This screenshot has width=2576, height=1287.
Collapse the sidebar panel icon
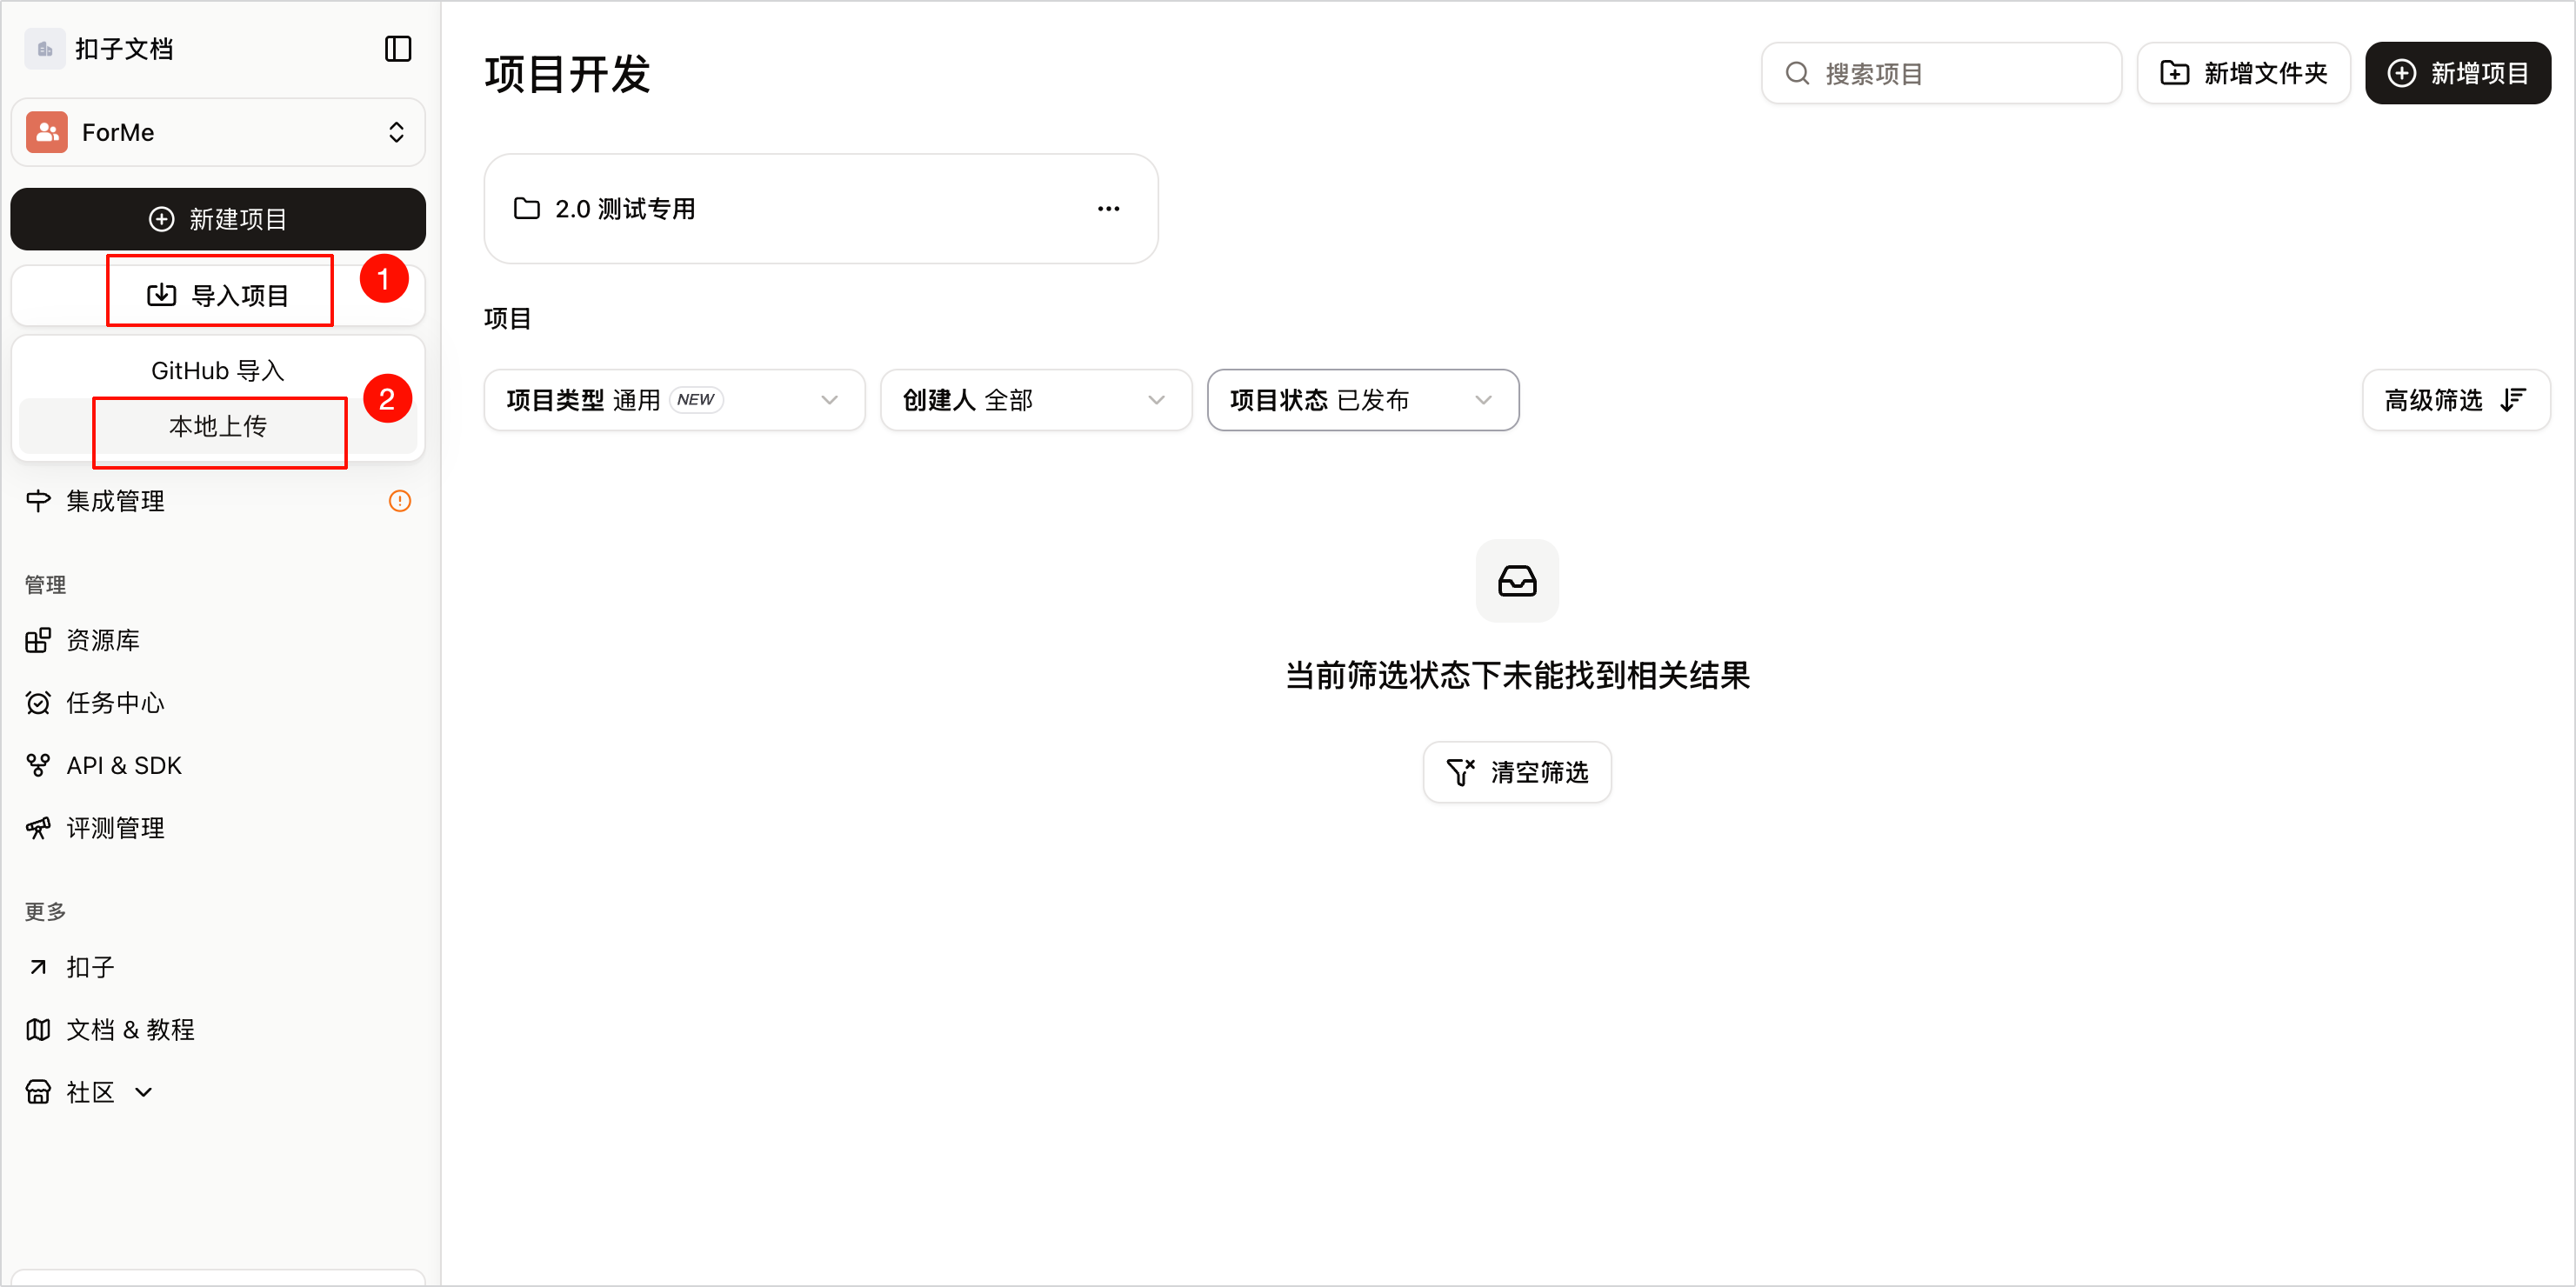pyautogui.click(x=398, y=49)
